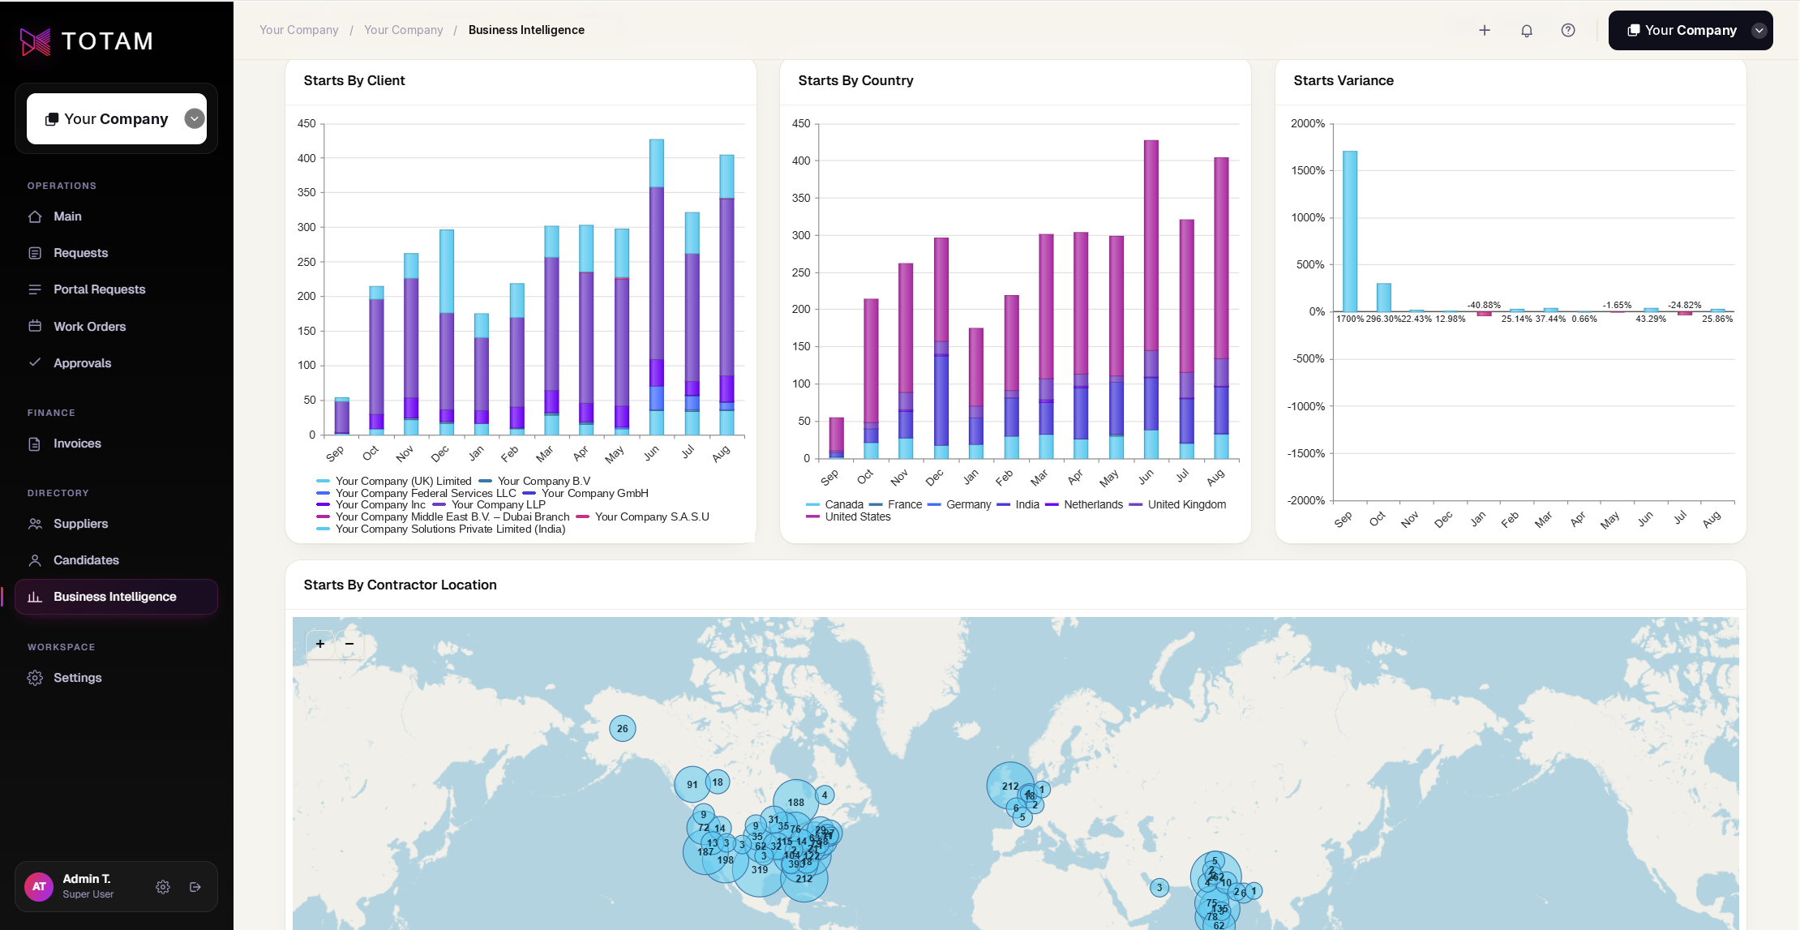Click the Candidates person icon
1800x930 pixels.
pyautogui.click(x=35, y=560)
